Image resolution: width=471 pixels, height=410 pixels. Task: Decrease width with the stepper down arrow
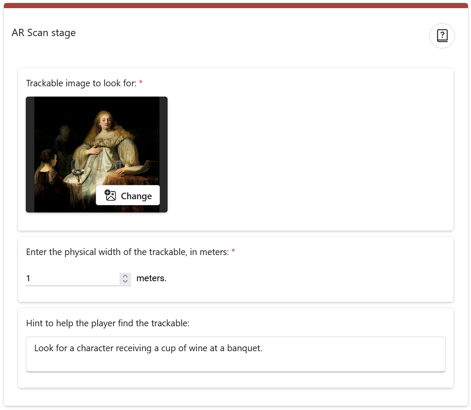[x=125, y=281]
